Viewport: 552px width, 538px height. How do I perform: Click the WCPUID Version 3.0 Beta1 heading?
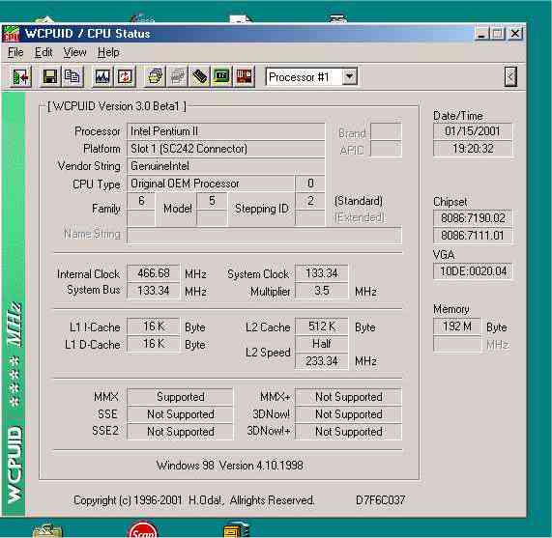pos(116,106)
